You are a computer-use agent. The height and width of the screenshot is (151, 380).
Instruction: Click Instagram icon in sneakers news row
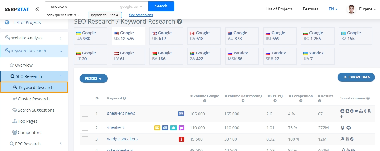(347, 111)
